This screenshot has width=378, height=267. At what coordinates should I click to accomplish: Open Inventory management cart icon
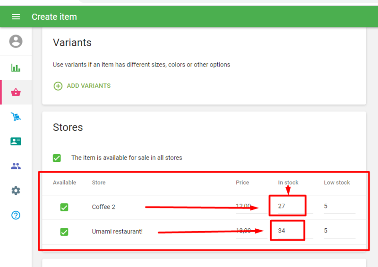16,117
